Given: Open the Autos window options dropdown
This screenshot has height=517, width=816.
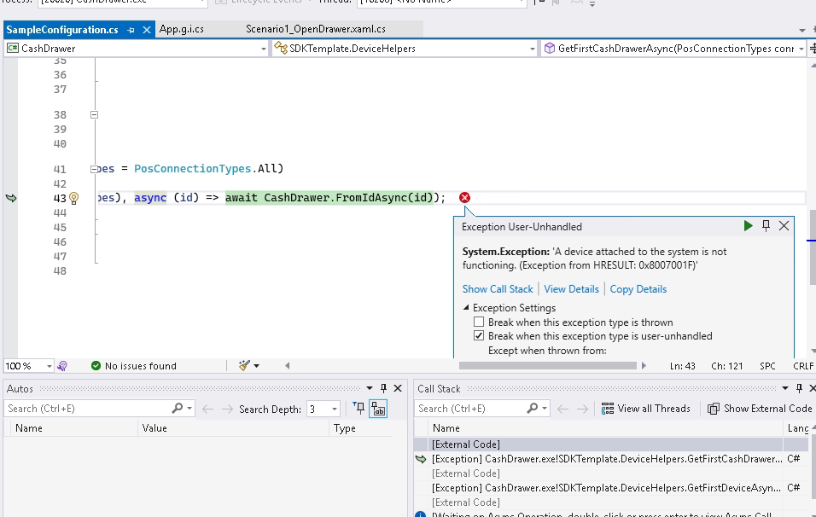Looking at the screenshot, I should pos(370,388).
